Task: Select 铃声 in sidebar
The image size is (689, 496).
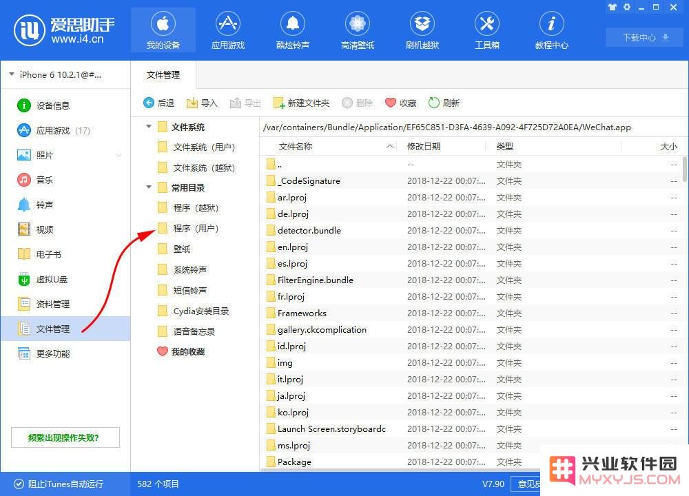Action: pyautogui.click(x=65, y=205)
